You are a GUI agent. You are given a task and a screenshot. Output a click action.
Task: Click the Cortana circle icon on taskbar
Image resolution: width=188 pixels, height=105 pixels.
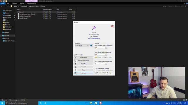(41, 103)
